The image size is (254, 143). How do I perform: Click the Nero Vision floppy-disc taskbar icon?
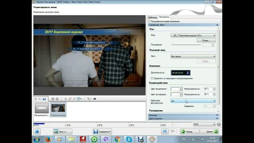tap(140, 139)
